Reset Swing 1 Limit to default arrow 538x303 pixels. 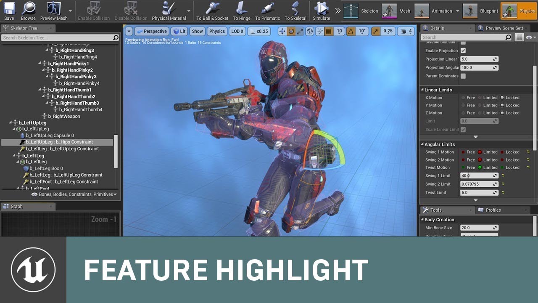[503, 175]
